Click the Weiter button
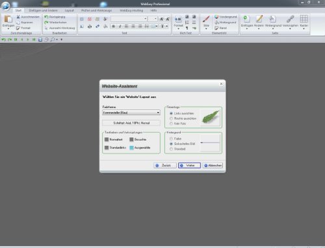 pos(189,165)
